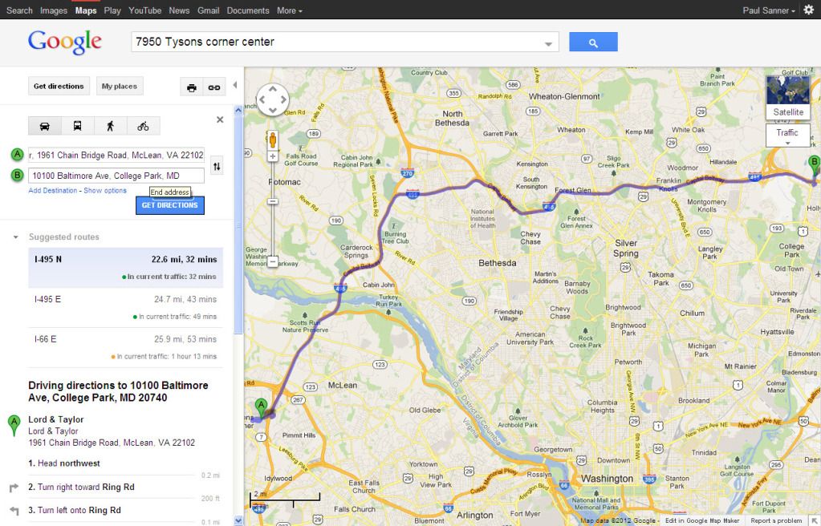Click the GET DIRECTIONS button

coord(170,205)
